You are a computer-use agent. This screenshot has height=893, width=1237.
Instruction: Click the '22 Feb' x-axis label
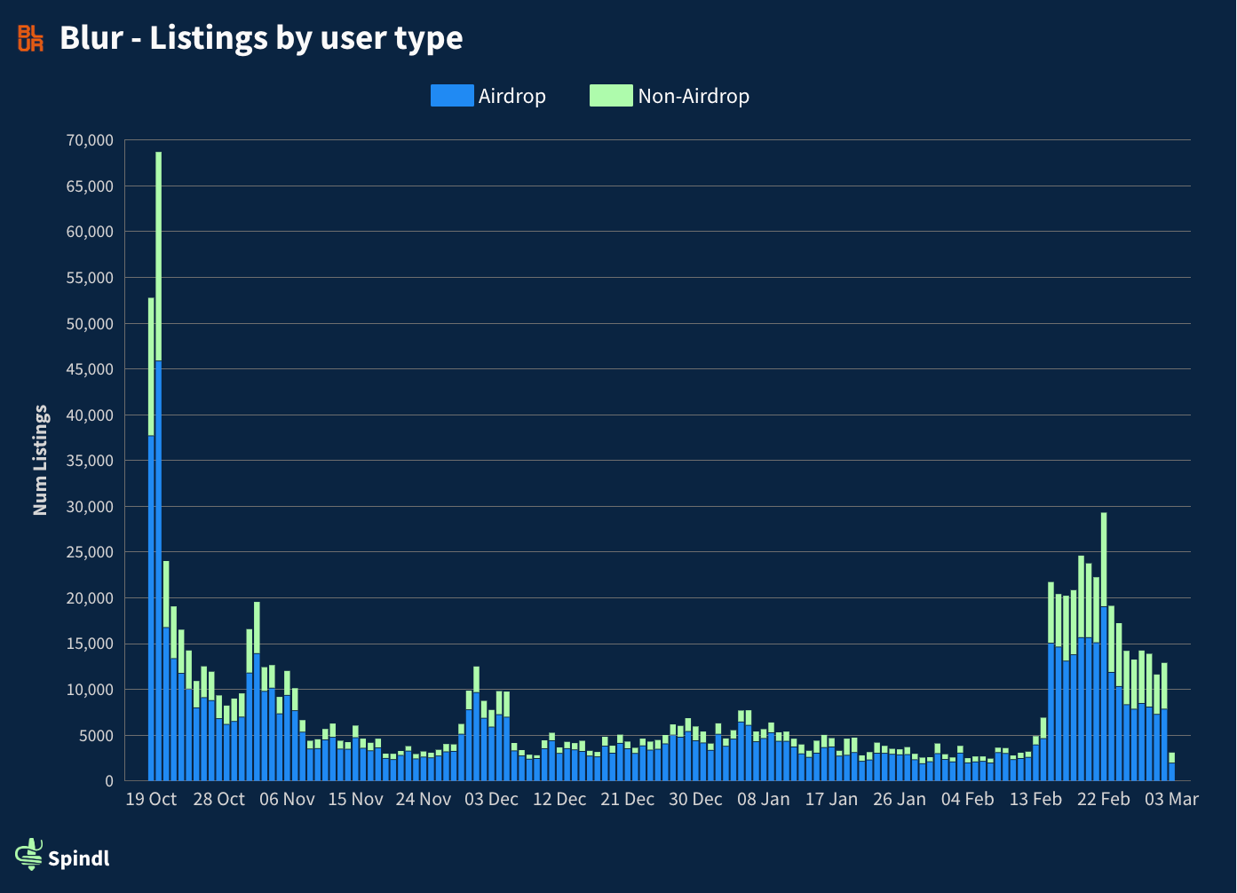click(x=1104, y=799)
